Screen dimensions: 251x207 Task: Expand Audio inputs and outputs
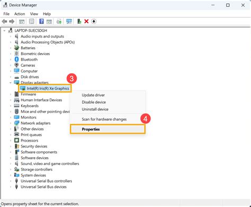click(11, 37)
